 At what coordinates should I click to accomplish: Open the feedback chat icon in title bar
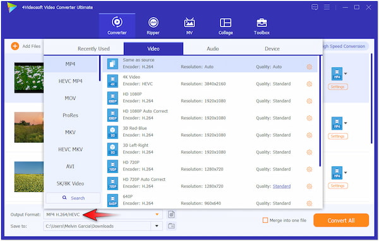[x=315, y=7]
